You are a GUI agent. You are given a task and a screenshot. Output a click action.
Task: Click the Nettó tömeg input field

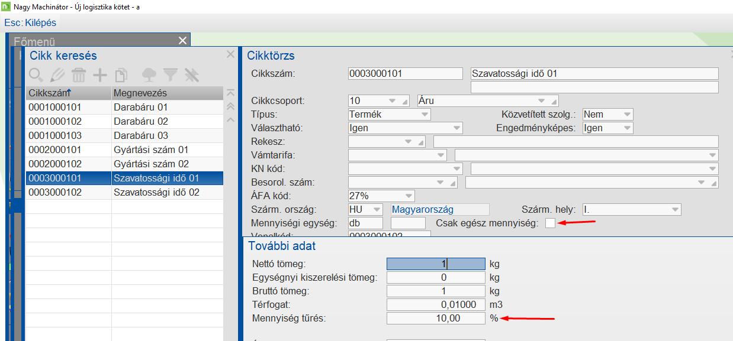(x=435, y=263)
